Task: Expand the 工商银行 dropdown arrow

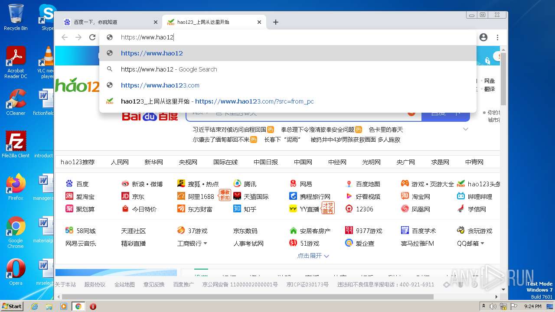Action: (205, 244)
